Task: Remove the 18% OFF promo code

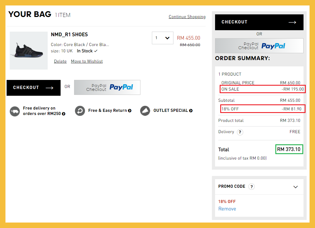Action: point(227,209)
